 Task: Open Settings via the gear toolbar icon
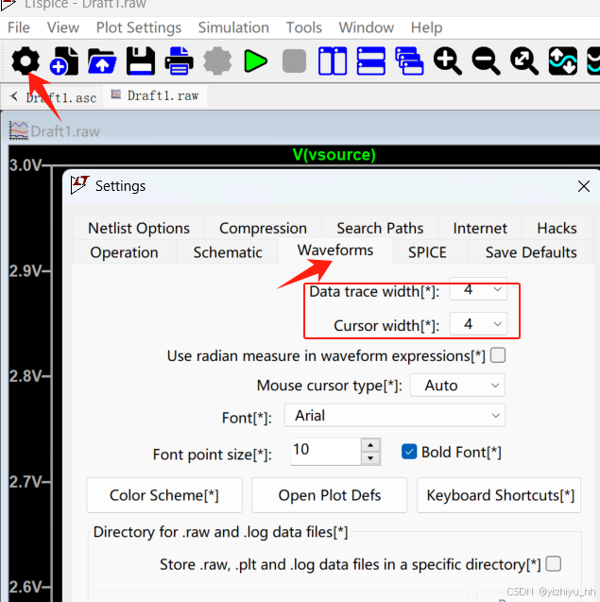coord(26,60)
